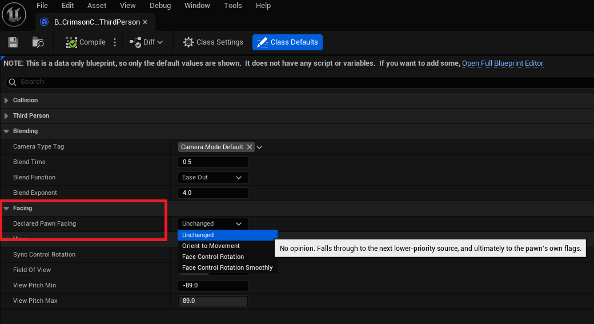Select Face Control Rotation Smoothly option

[228, 267]
